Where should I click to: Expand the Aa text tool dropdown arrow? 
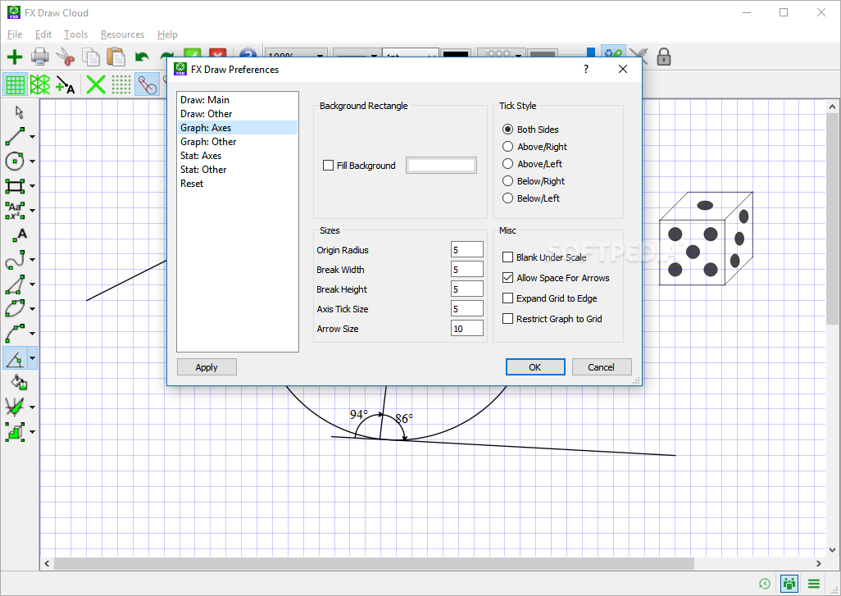coord(32,211)
